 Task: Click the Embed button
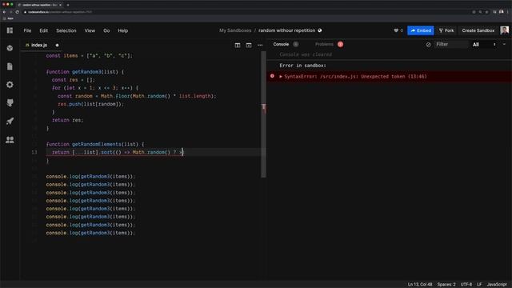click(421, 30)
